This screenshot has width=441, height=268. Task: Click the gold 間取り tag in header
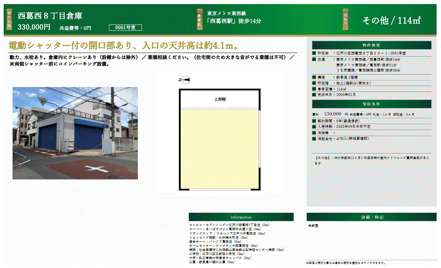point(345,19)
